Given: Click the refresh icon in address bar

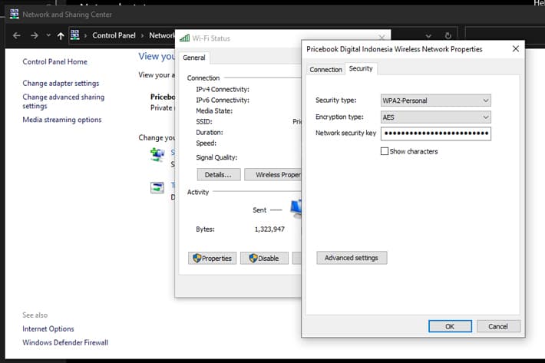Looking at the screenshot, I should click(x=448, y=35).
